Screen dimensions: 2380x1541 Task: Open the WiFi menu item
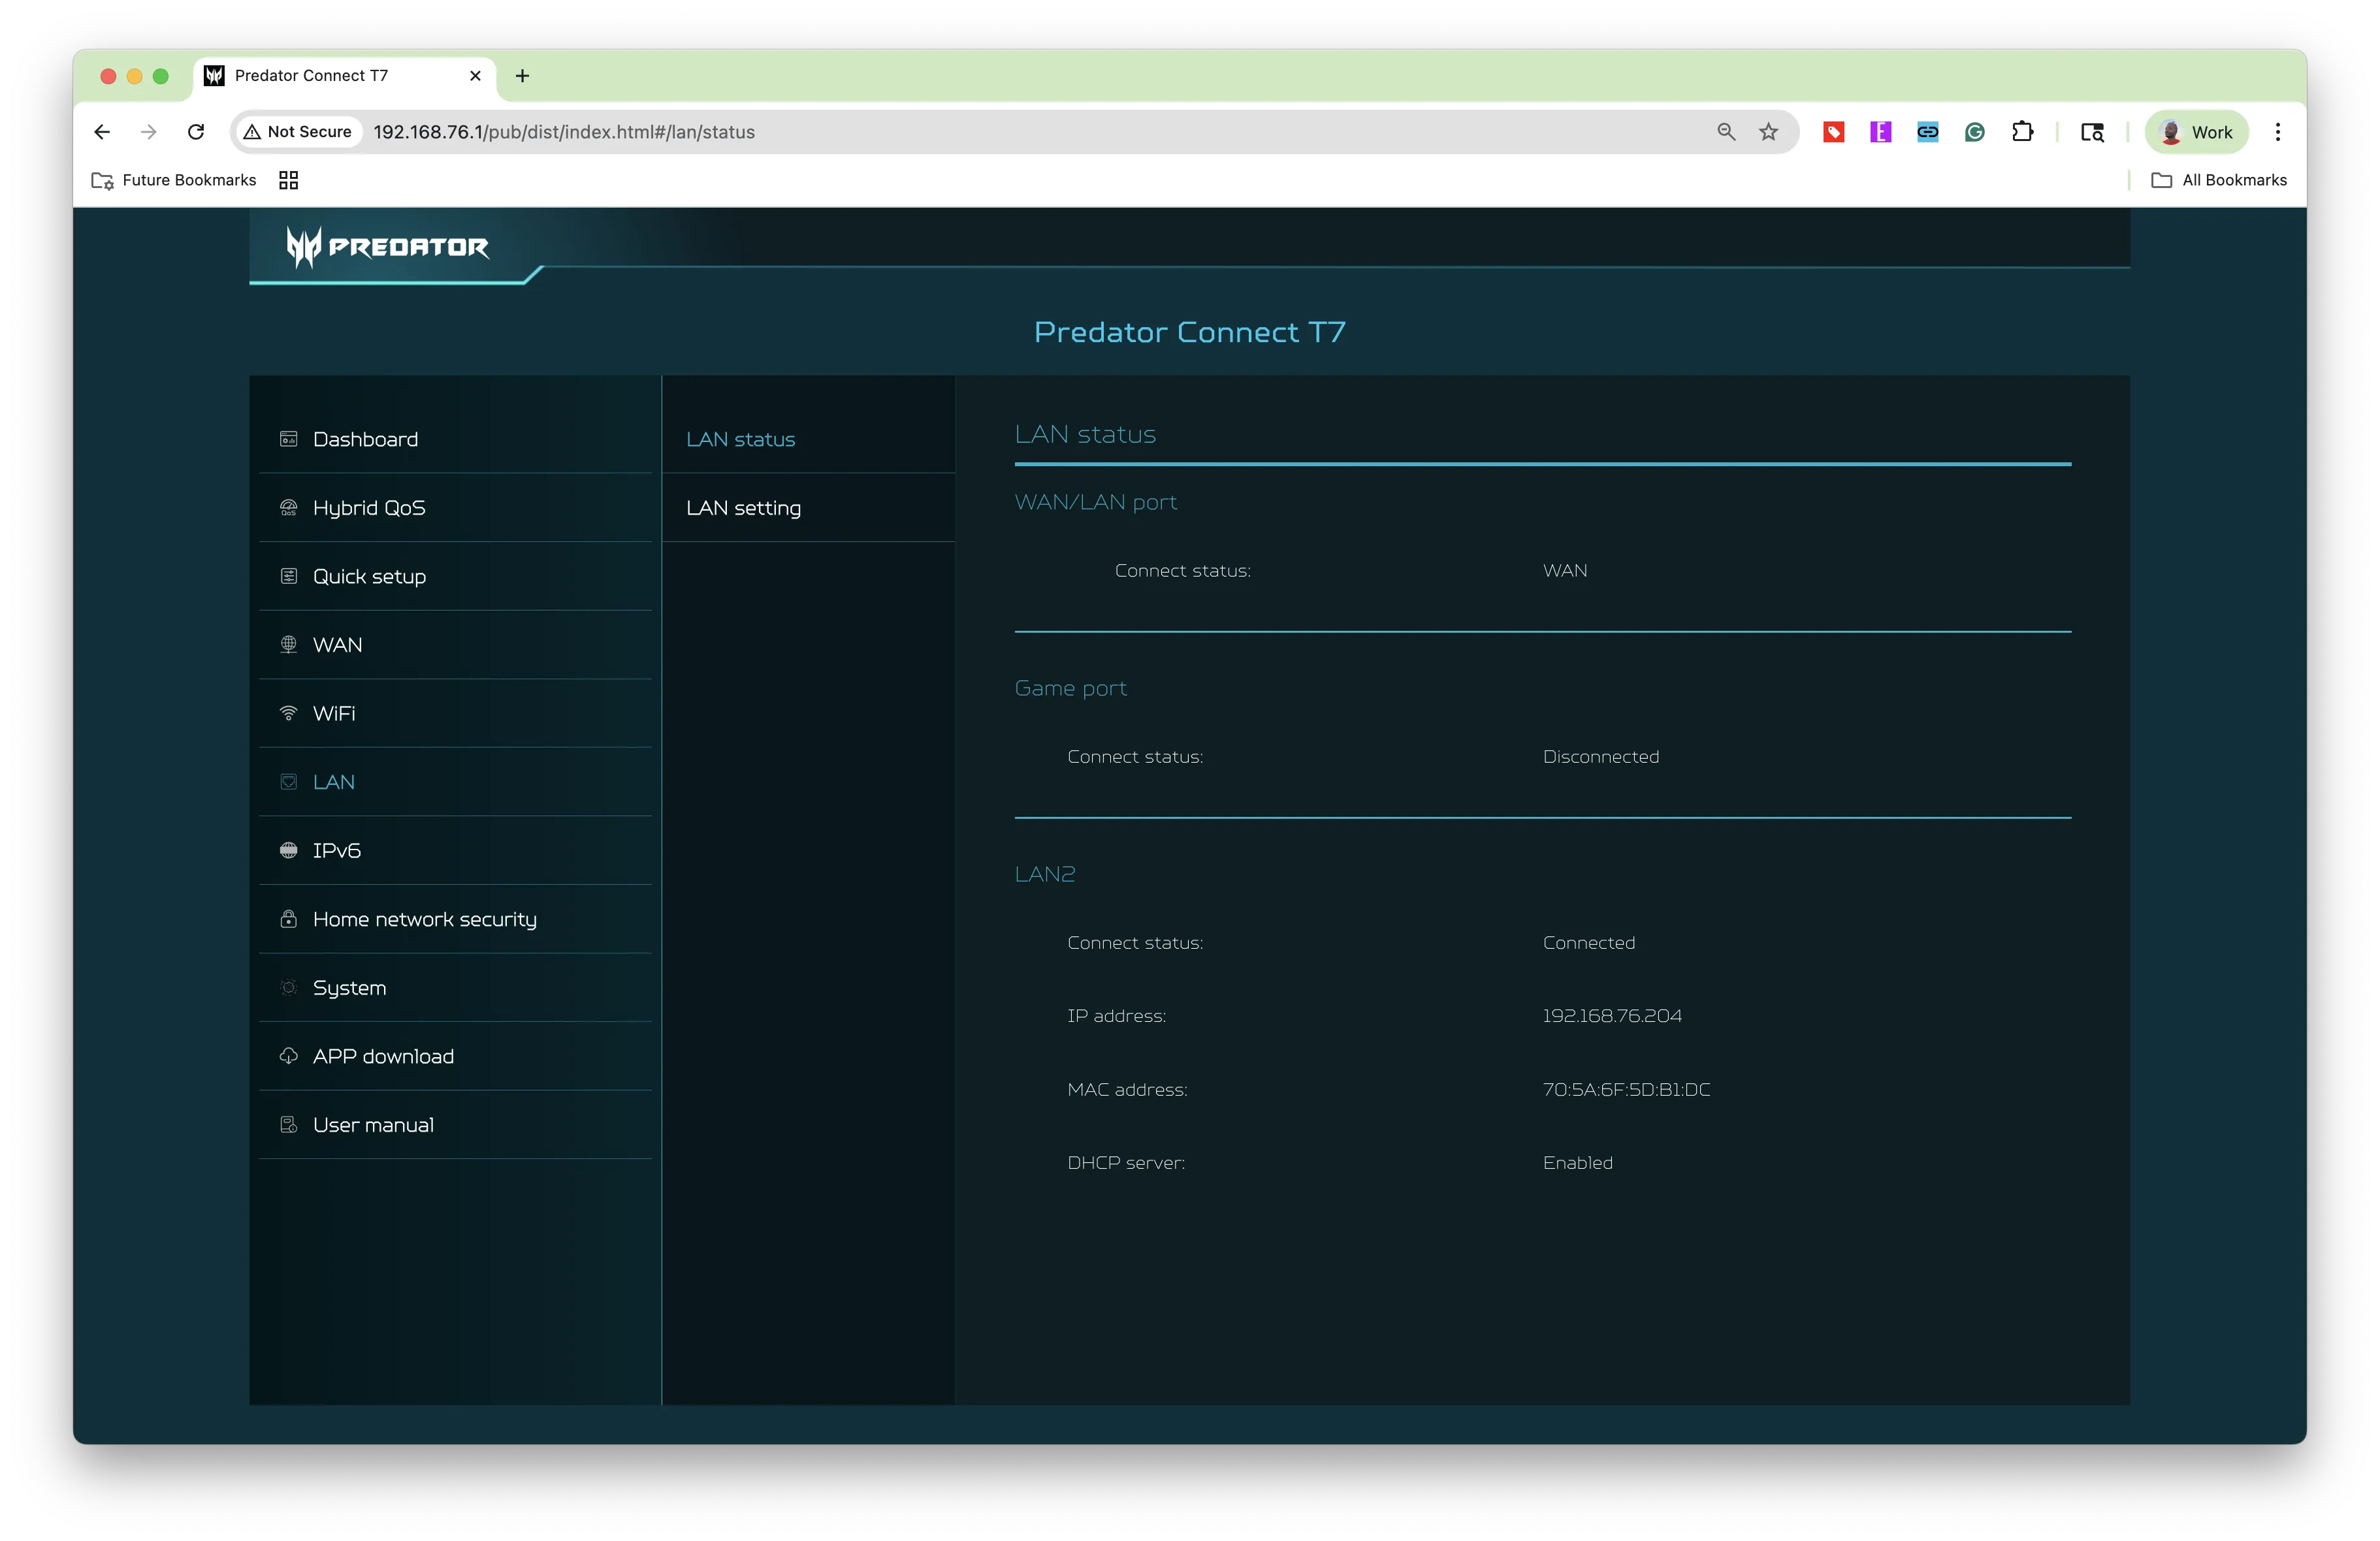[x=455, y=713]
